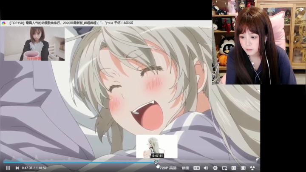Pause the bilibili video playback
Image resolution: width=306 pixels, height=172 pixels.
click(x=8, y=168)
